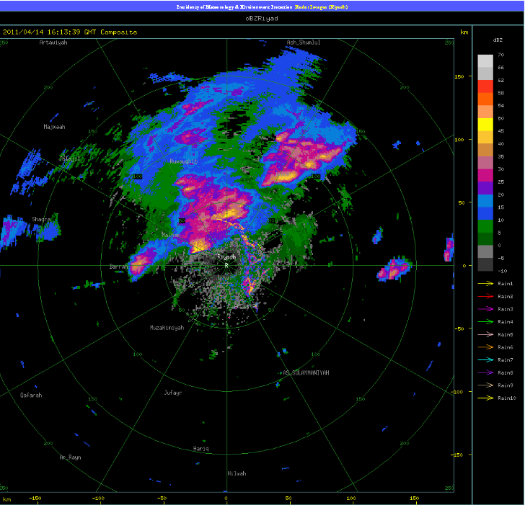
Task: Click the 2011/04/14 16:13:39 GMT Composite timestamp
Action: click(x=70, y=32)
